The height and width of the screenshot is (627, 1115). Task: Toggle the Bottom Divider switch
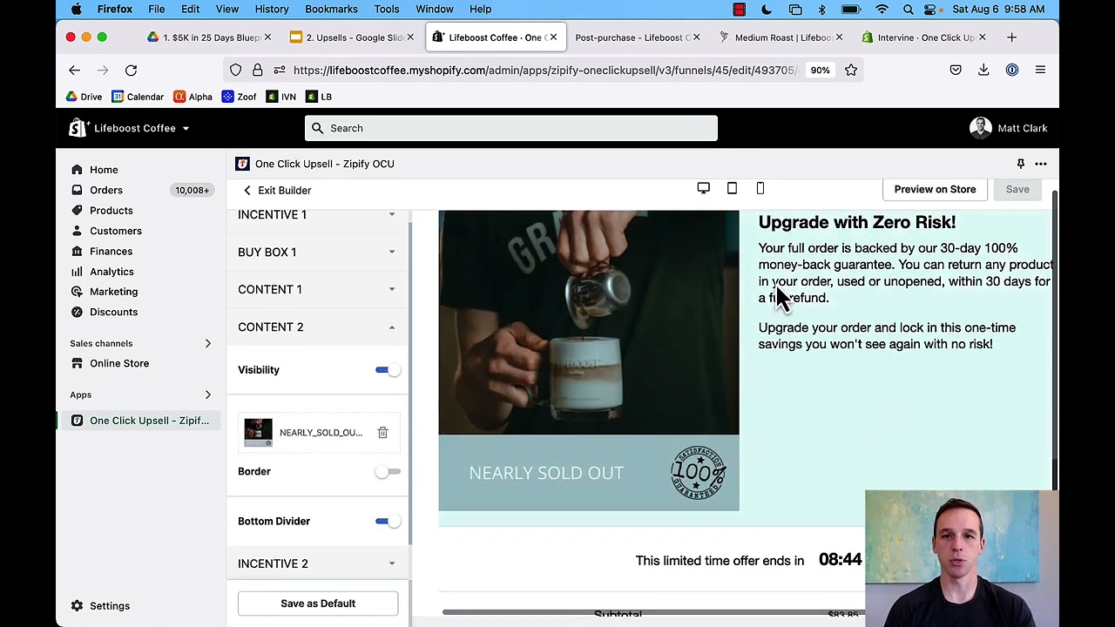[389, 521]
